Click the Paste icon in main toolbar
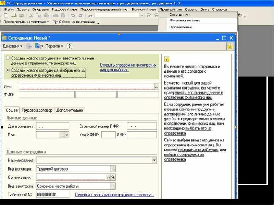The image size is (274, 205). pos(46,15)
